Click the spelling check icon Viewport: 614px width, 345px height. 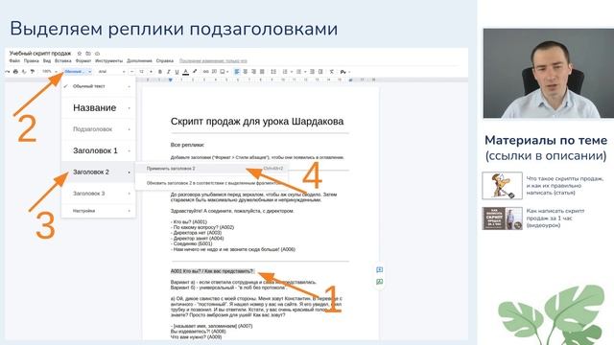coord(24,72)
